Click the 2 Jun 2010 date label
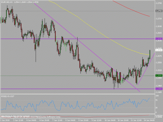 (5, 120)
